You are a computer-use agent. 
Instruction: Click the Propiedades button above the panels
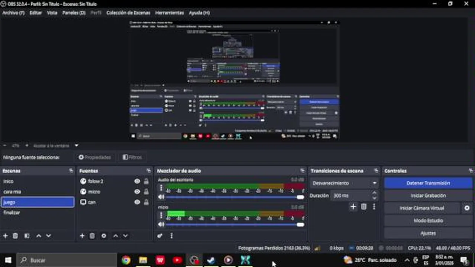pos(94,157)
